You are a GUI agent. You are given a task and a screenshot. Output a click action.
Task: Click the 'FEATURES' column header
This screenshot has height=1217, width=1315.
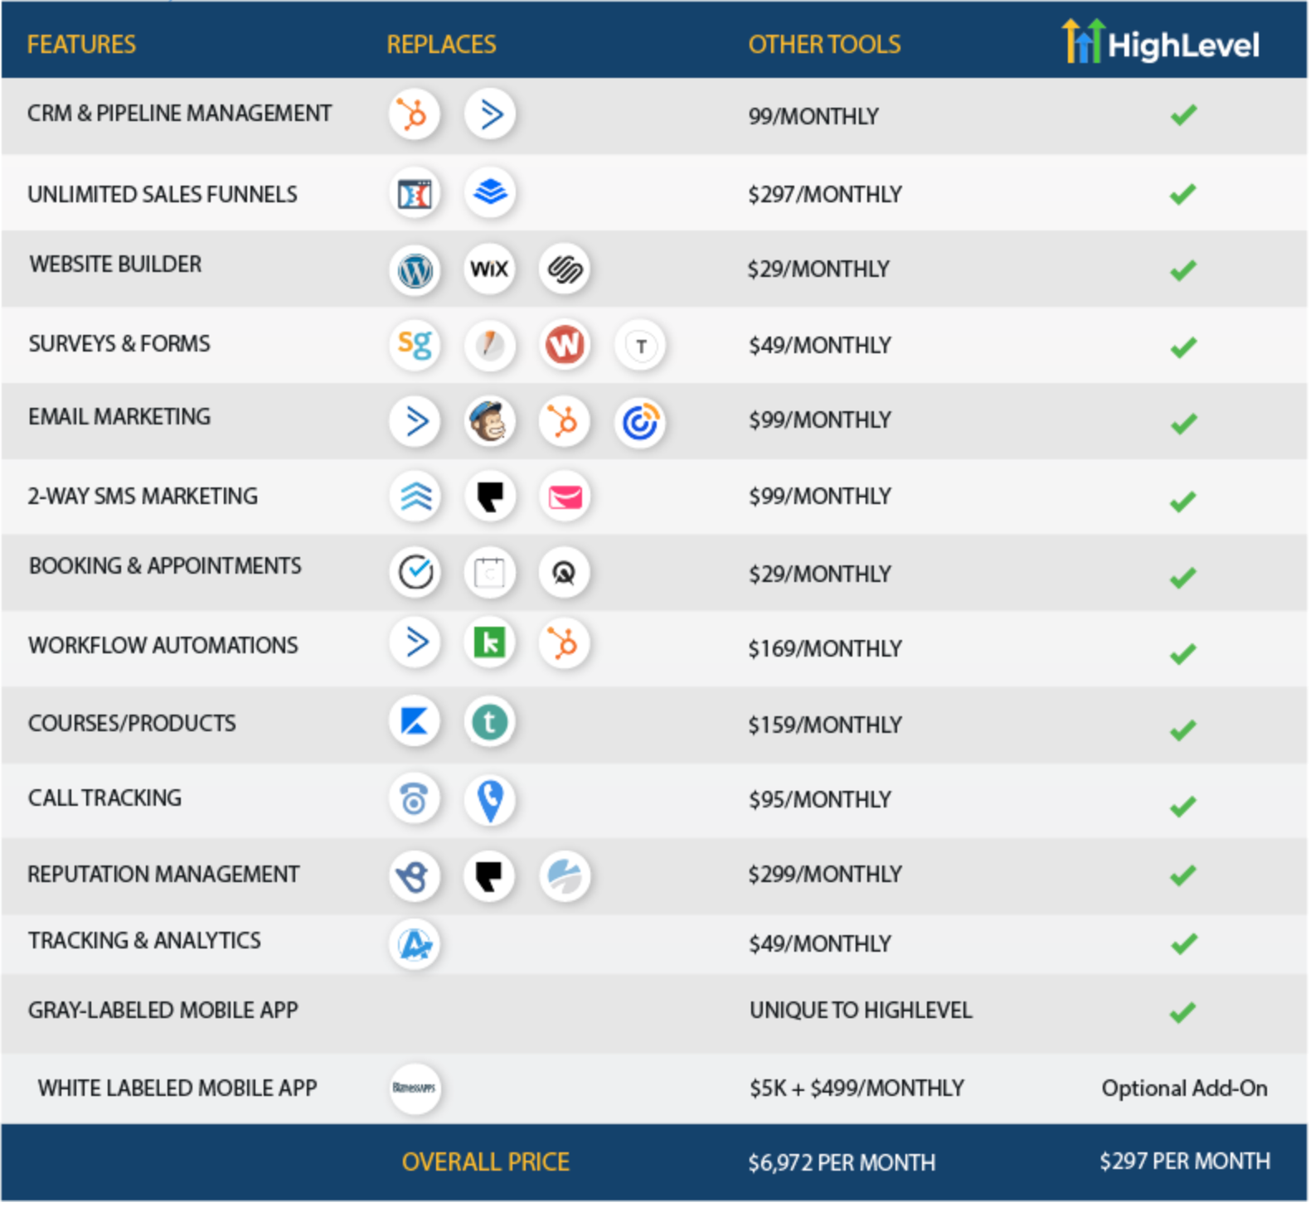(81, 45)
